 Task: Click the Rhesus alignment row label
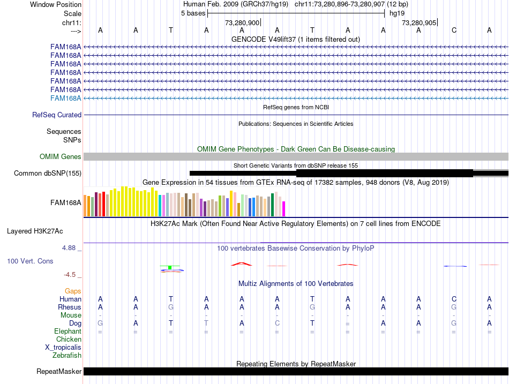point(70,307)
